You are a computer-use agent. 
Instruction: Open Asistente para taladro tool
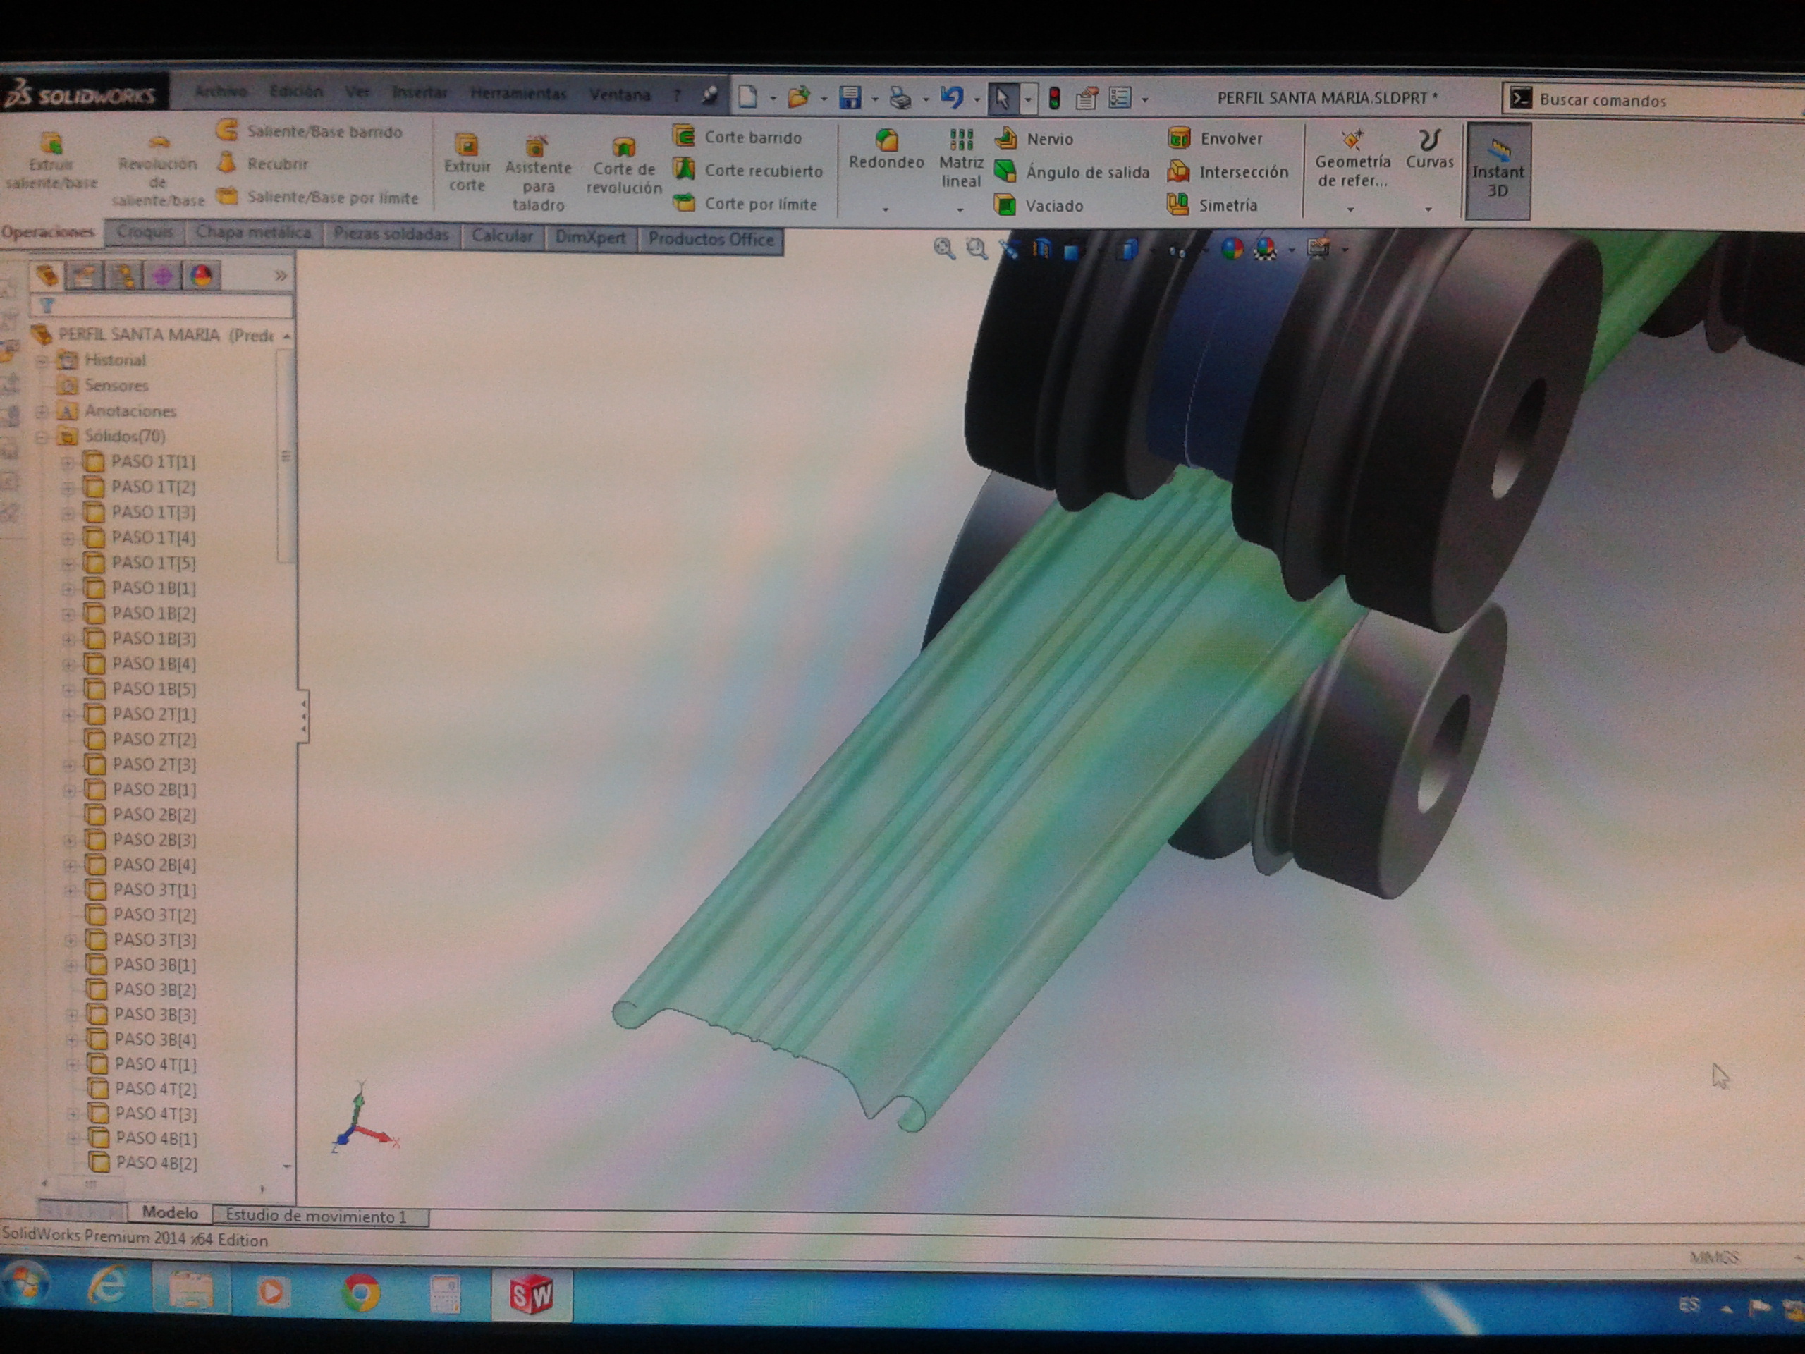pos(537,173)
